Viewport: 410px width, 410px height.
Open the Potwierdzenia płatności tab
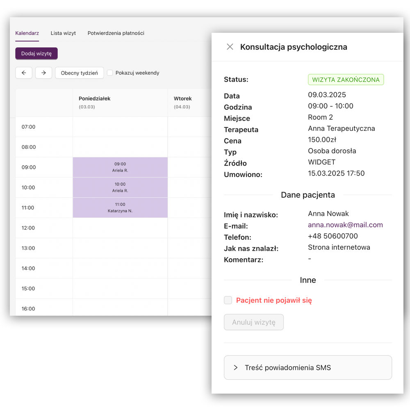point(116,33)
